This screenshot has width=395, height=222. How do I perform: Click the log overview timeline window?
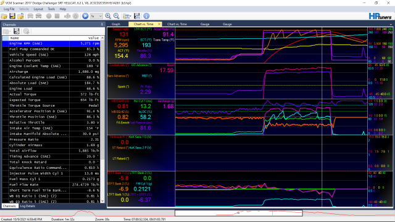[239, 213]
